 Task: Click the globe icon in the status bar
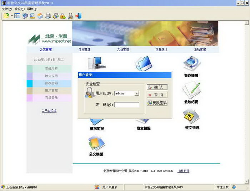point(234,187)
